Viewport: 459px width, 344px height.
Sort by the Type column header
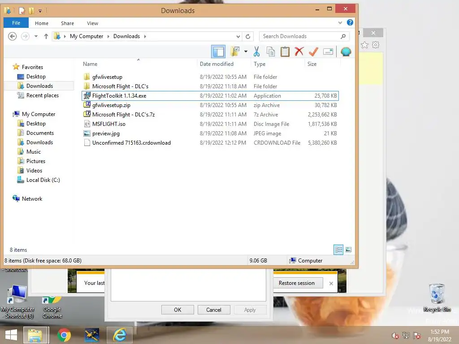click(x=260, y=64)
